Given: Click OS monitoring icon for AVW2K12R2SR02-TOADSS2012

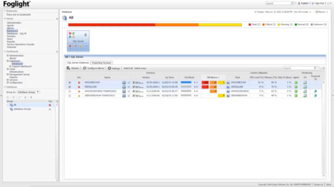Looking at the screenshot, I should (x=305, y=91).
